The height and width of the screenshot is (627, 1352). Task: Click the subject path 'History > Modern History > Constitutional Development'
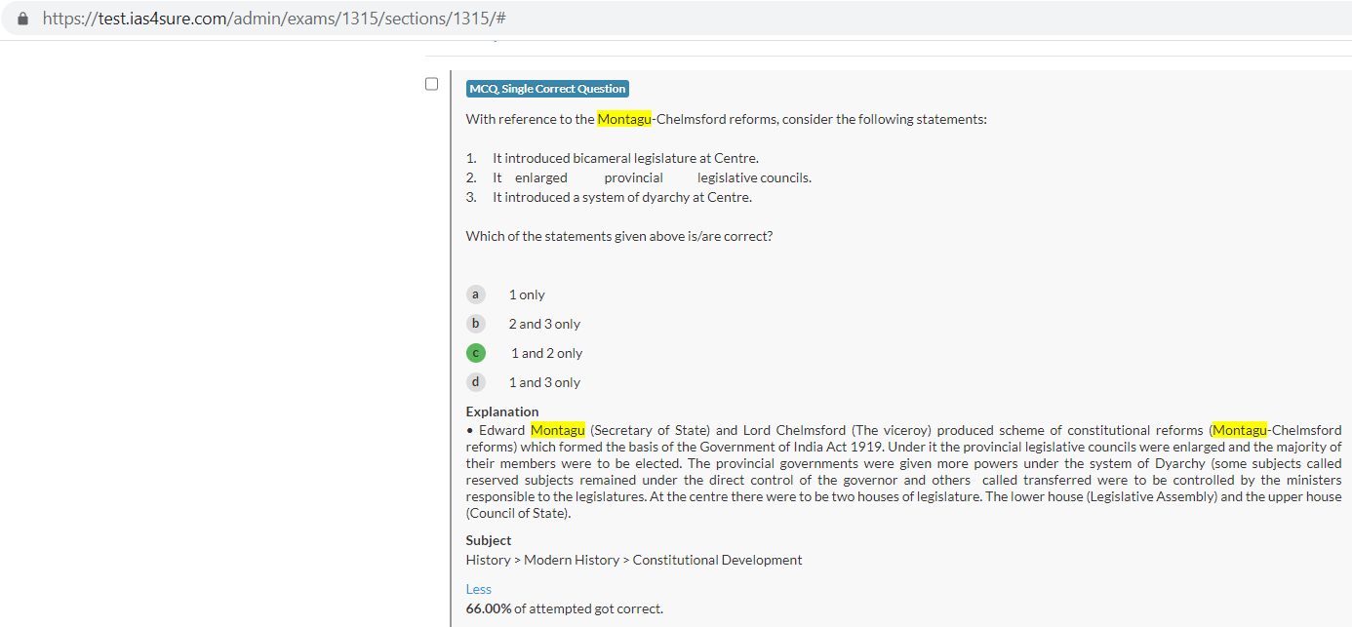tap(634, 560)
